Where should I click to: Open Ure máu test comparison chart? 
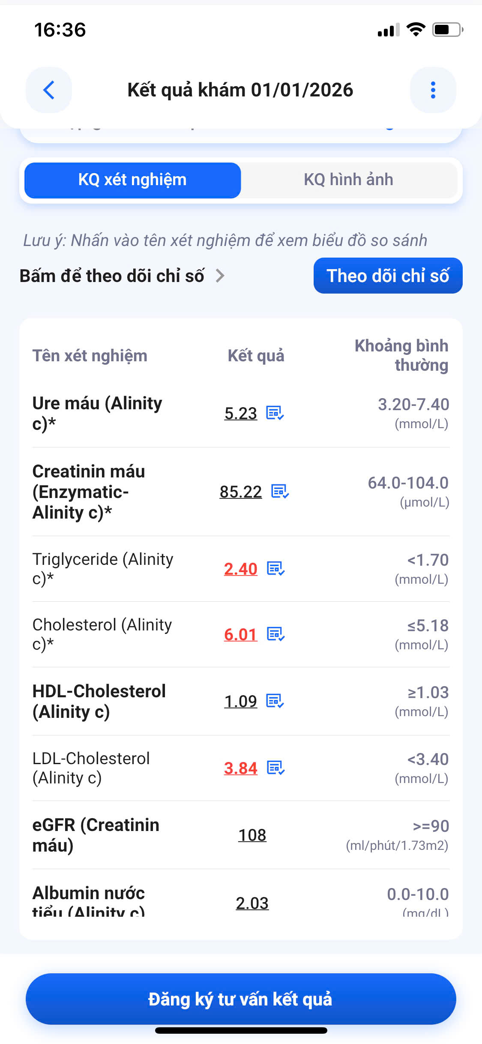(x=97, y=413)
